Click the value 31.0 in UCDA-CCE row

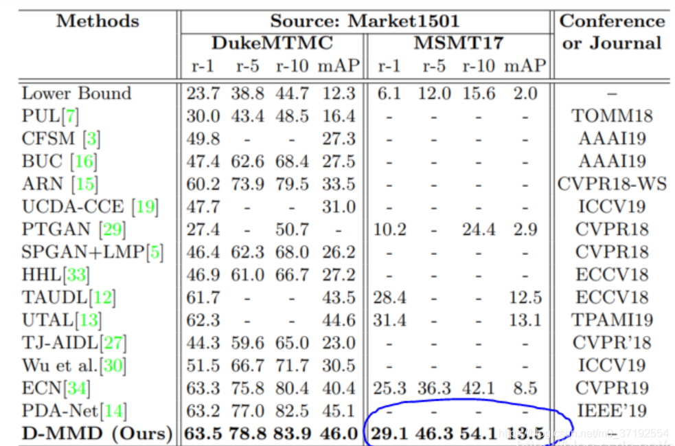(339, 208)
